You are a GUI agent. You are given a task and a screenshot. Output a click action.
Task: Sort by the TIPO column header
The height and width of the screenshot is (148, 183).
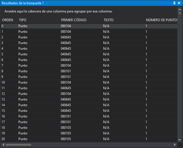[23, 20]
